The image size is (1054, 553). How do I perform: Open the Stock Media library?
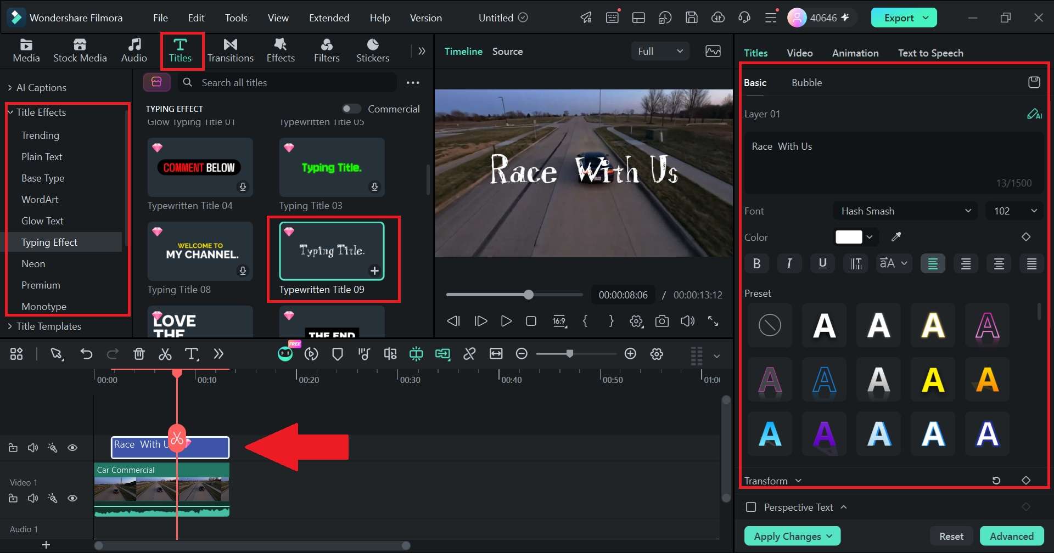click(x=80, y=50)
